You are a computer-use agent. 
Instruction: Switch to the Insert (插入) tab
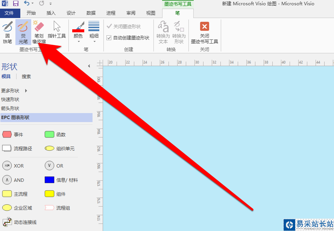[x=51, y=13]
